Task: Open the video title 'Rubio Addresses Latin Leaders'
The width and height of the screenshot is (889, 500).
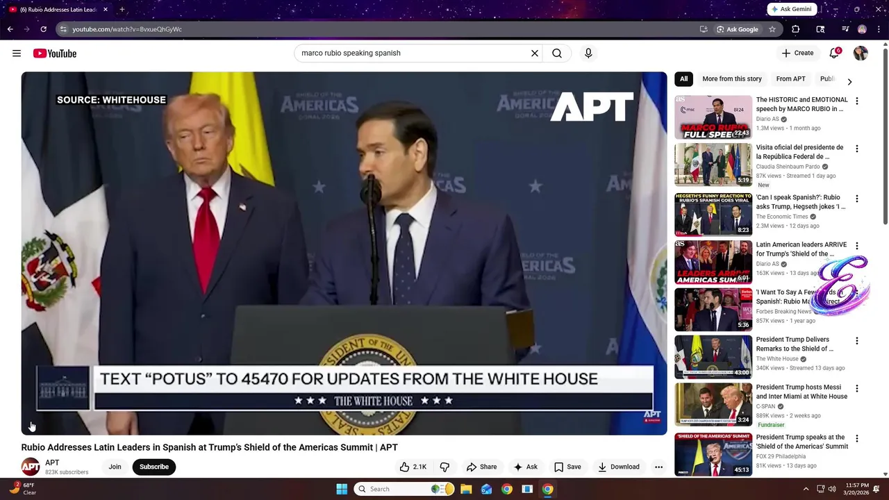Action: [x=209, y=447]
